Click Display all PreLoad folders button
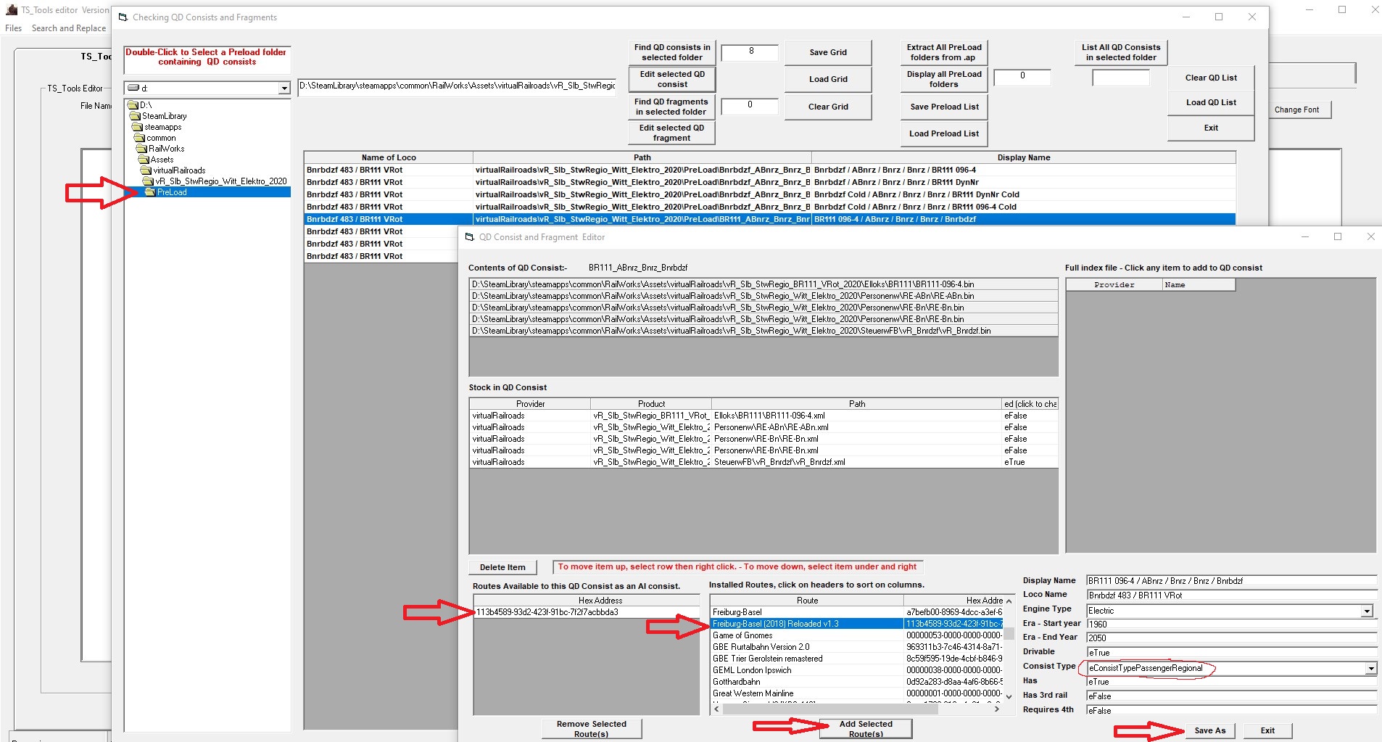1382x742 pixels. 944,79
